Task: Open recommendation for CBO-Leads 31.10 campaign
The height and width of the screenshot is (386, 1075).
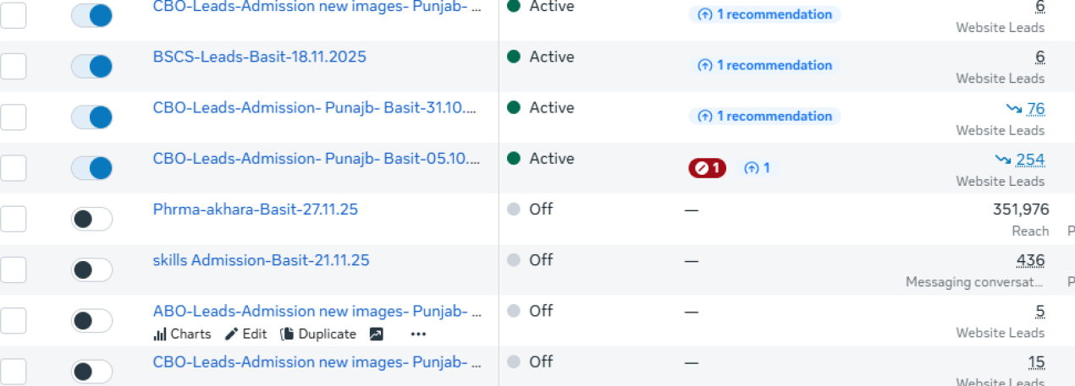Action: pyautogui.click(x=765, y=116)
